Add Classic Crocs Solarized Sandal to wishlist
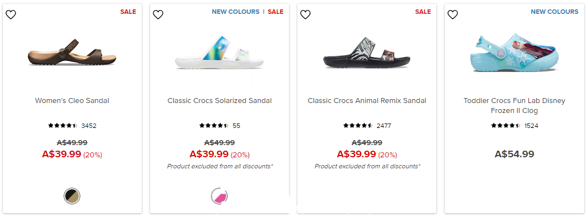This screenshot has width=587, height=216. coord(158,14)
